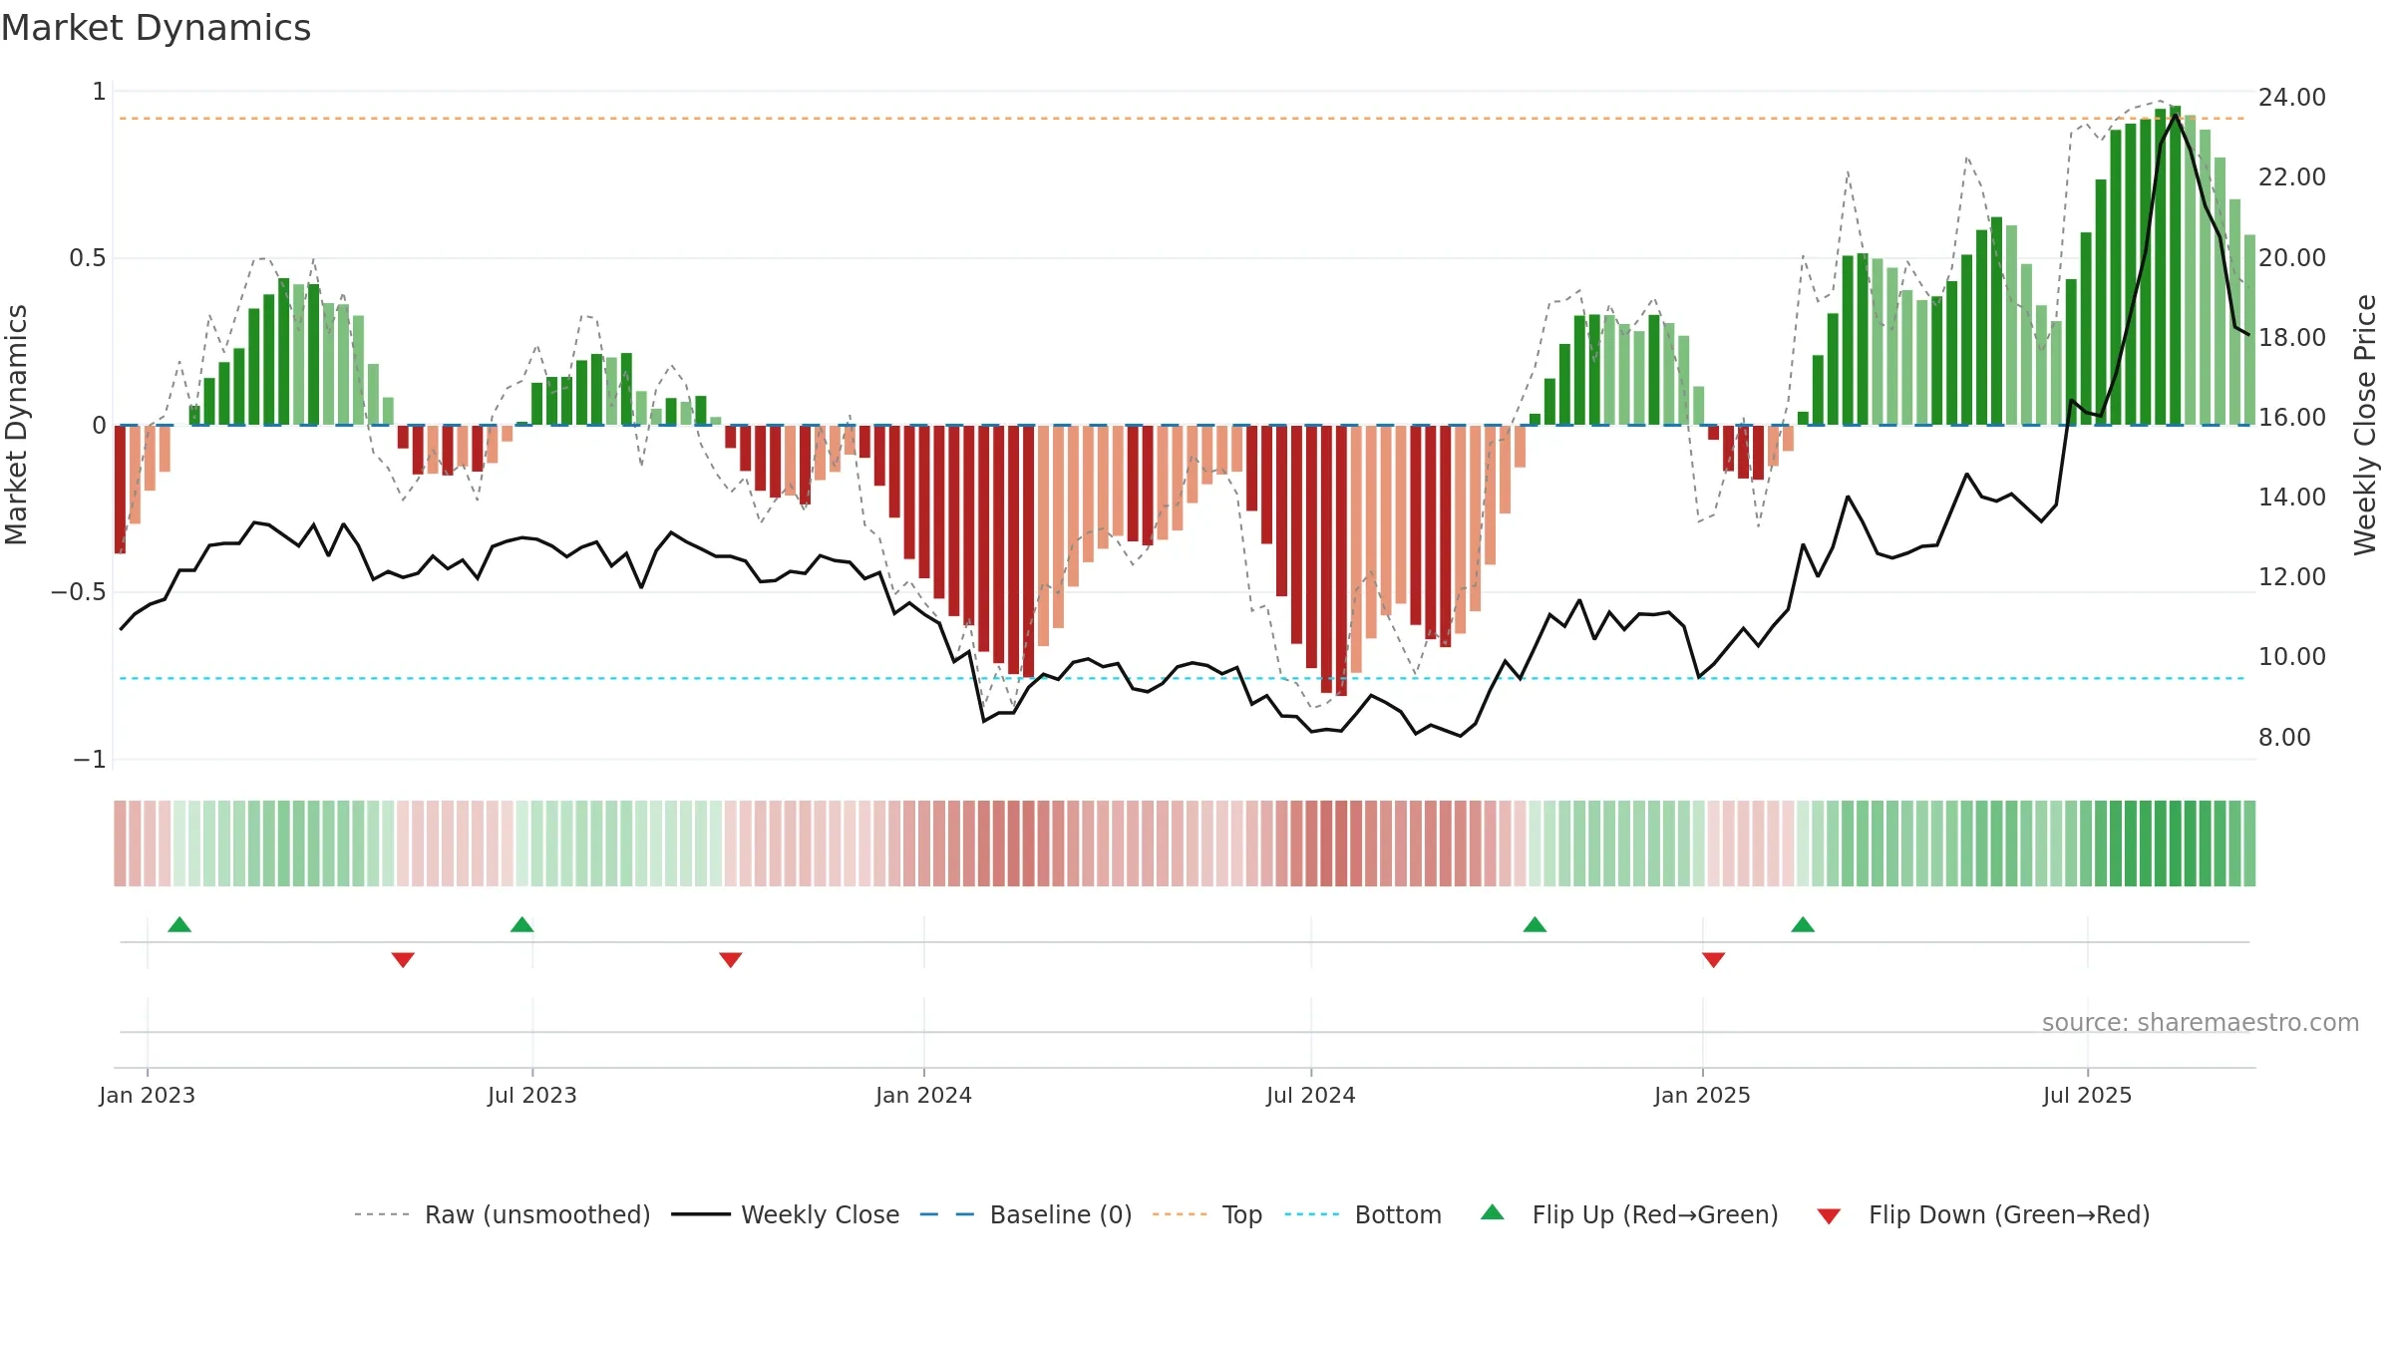Click the source: sharemaestro.com text

tap(2201, 1022)
